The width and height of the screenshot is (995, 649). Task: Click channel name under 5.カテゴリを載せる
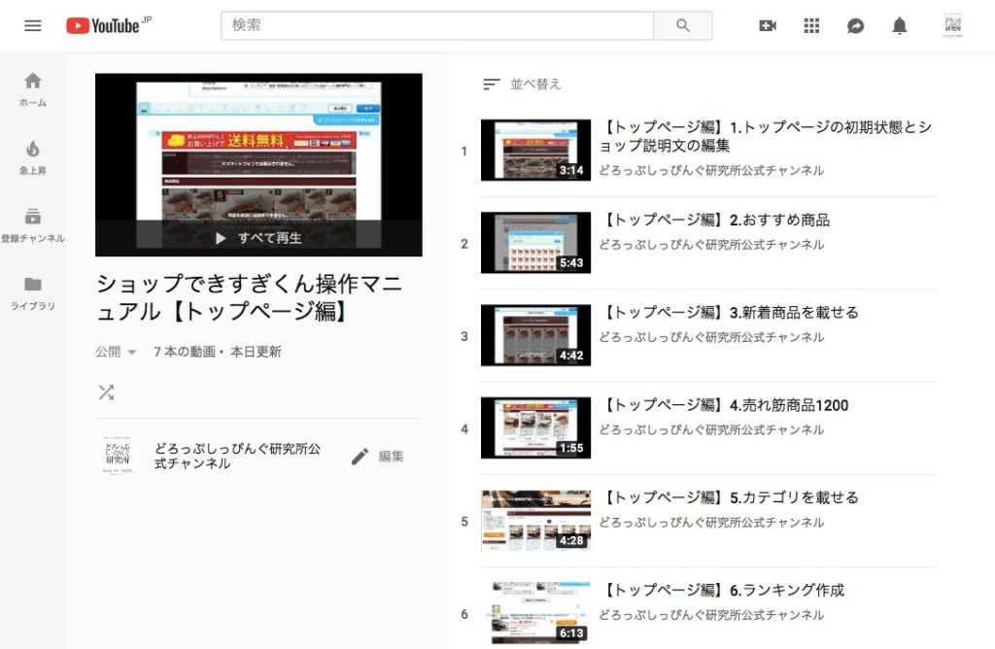point(711,522)
